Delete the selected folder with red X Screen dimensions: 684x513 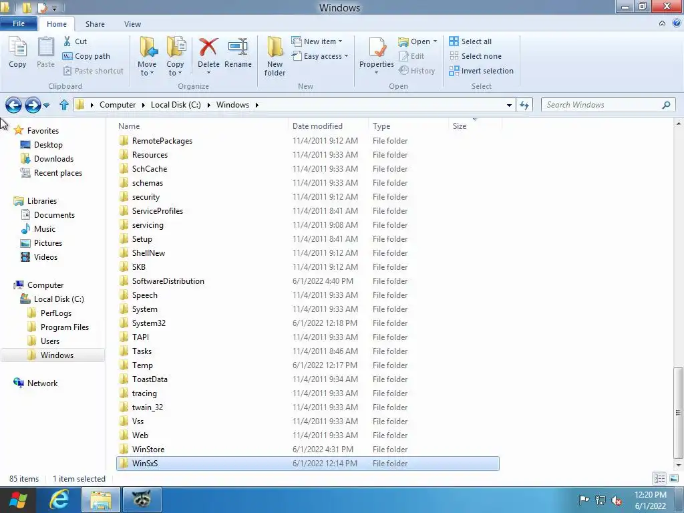click(208, 54)
